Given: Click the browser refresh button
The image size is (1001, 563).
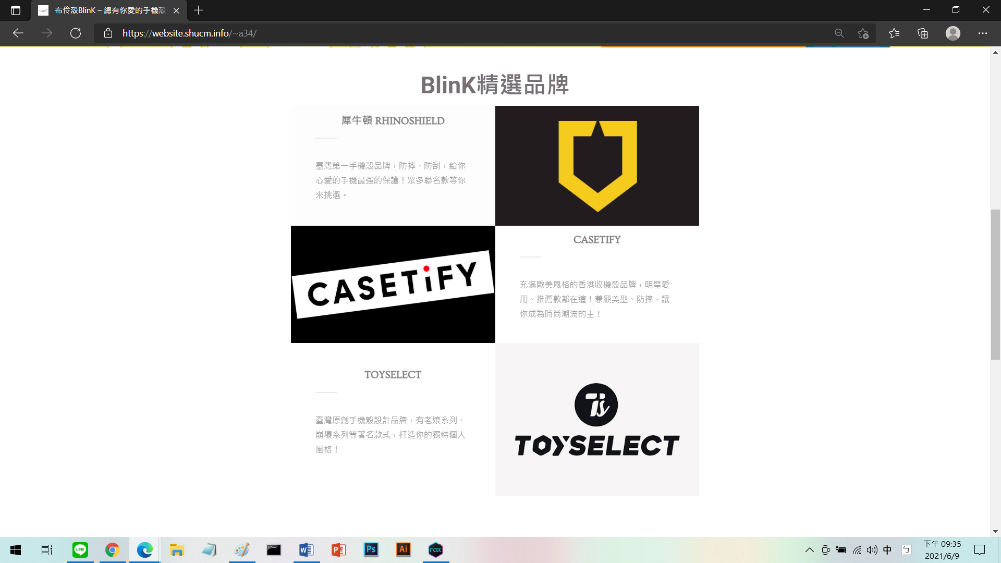Looking at the screenshot, I should [76, 33].
